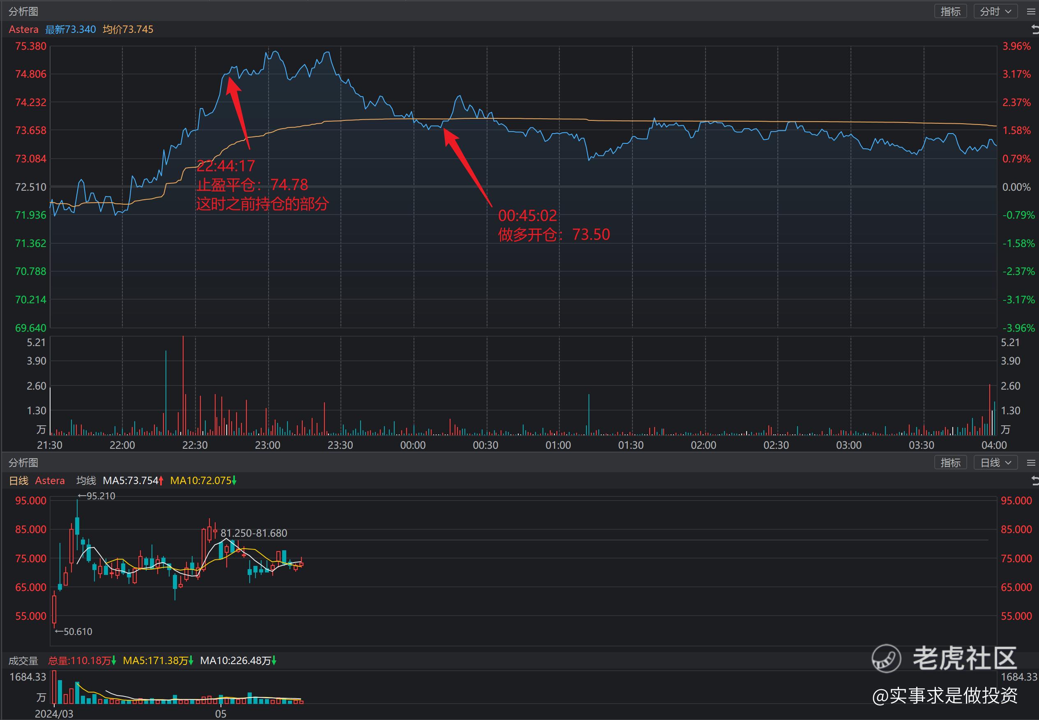Open the @实事求是做投资 author link
The width and height of the screenshot is (1039, 720).
(945, 696)
